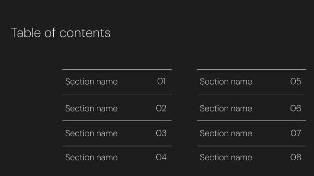Select the page number 01
The image size is (314, 176).
[x=162, y=81]
